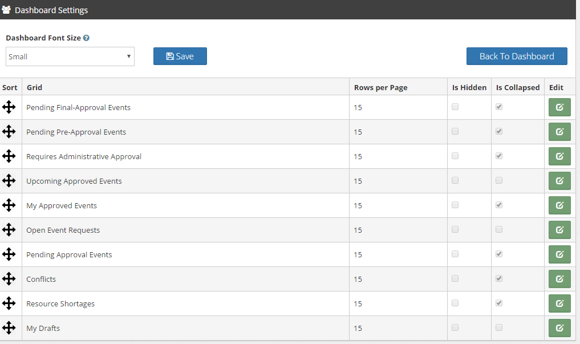This screenshot has height=344, width=580.
Task: Toggle Is Hidden for My Drafts
Action: (x=455, y=327)
